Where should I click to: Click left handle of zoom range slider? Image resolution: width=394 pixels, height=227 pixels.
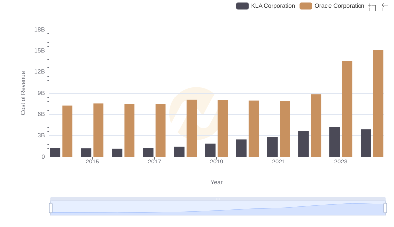51,208
